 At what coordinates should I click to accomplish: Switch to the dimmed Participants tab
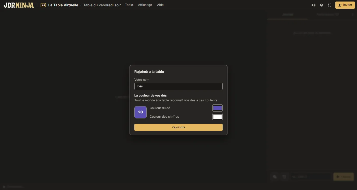click(328, 15)
